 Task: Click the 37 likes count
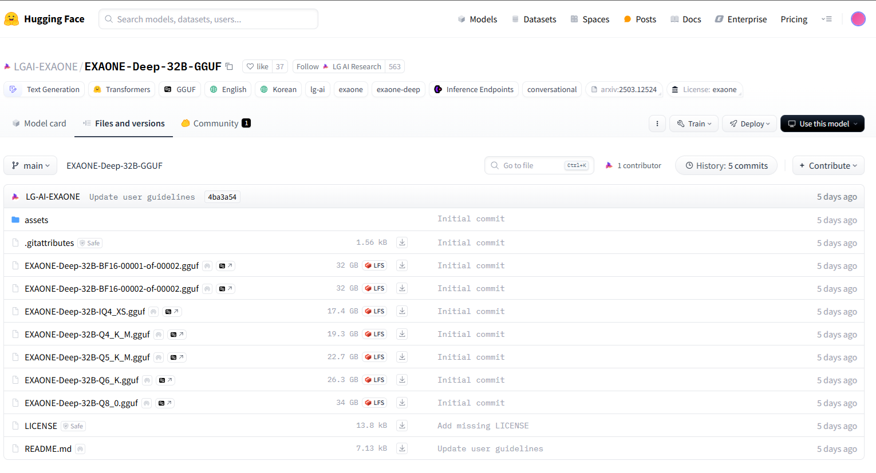280,66
